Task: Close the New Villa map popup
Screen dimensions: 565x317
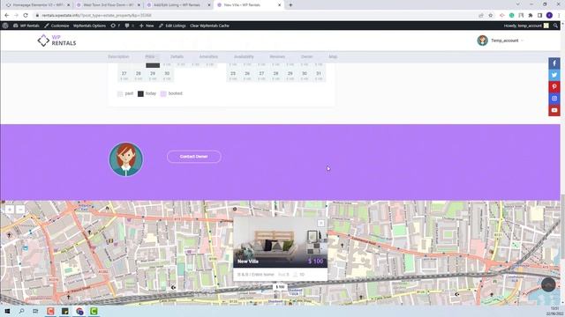Action: click(320, 223)
